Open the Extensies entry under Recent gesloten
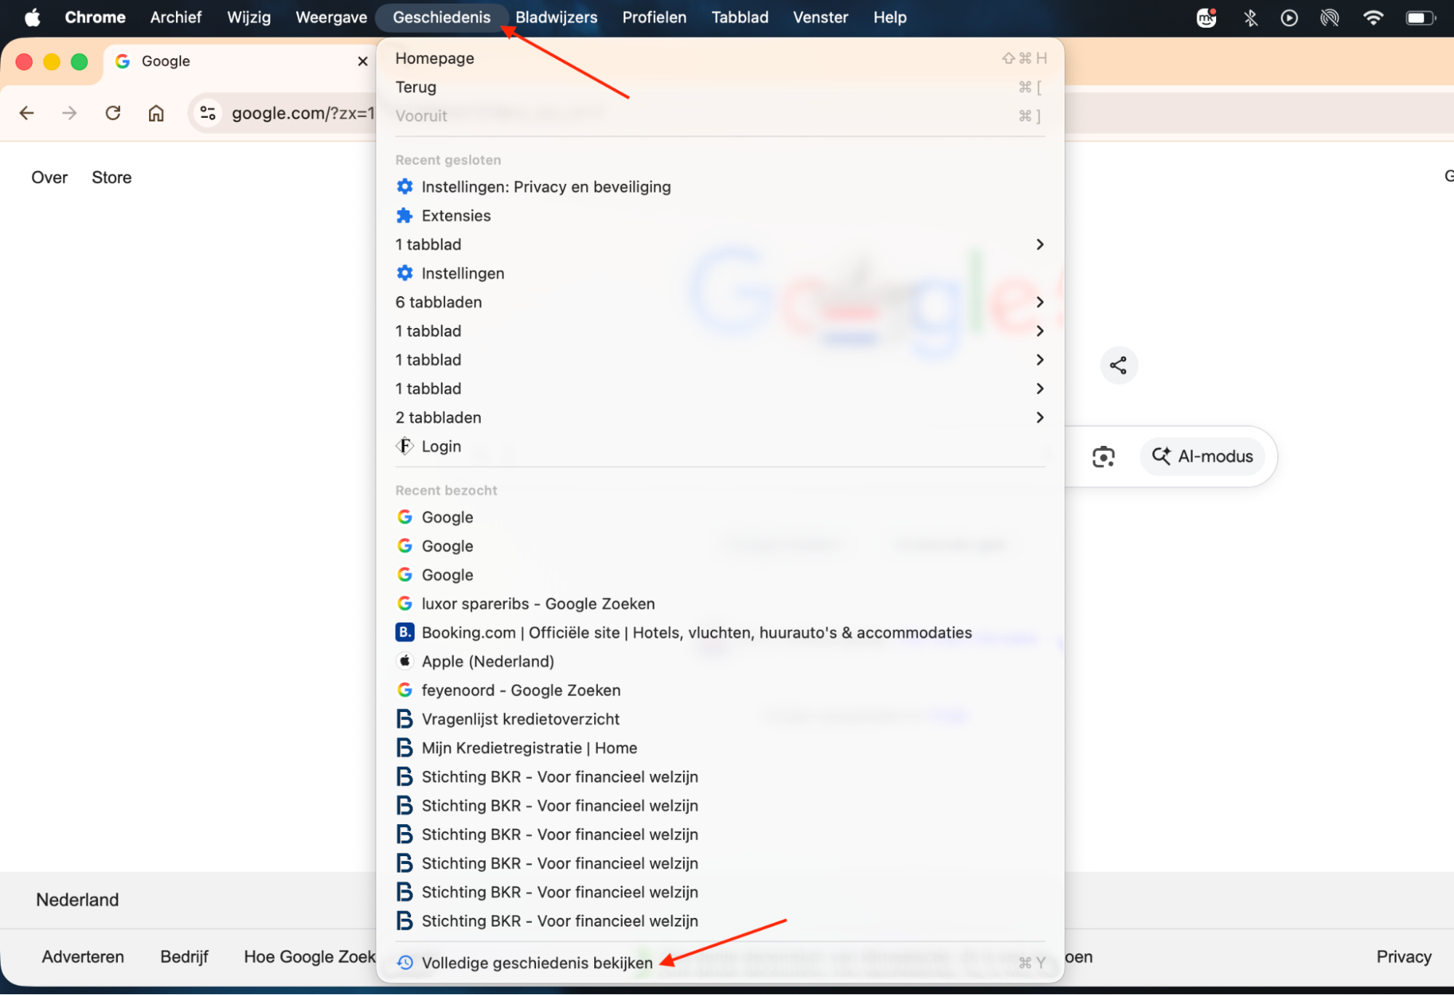Viewport: 1454px width, 995px height. (456, 215)
